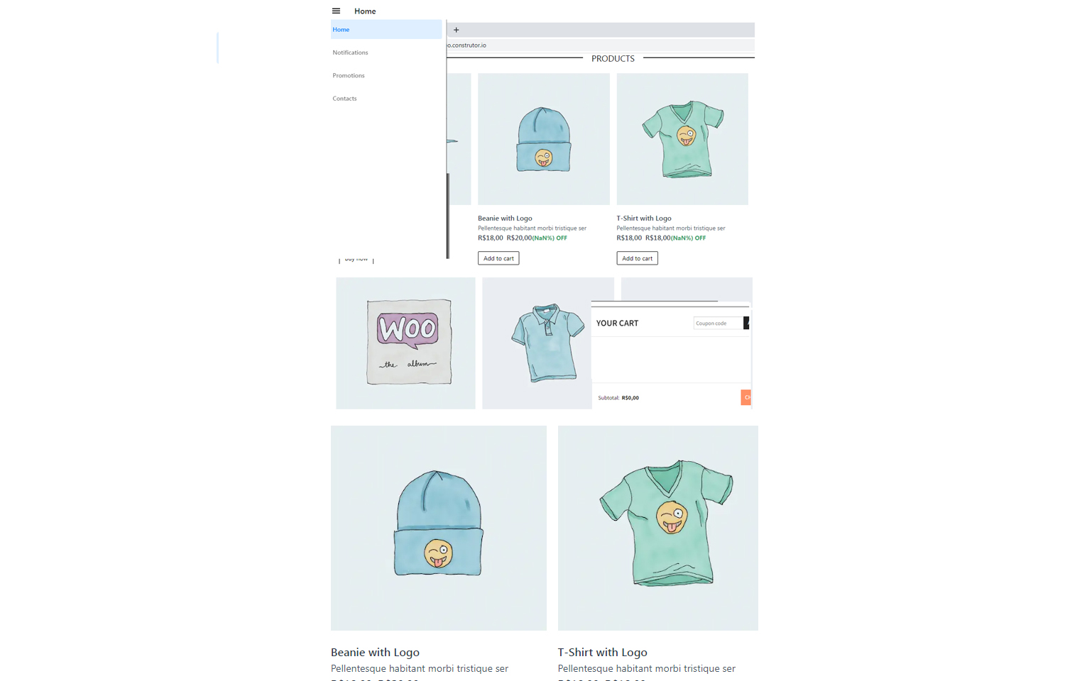Screen dimensions: 1065x681
Task: Click the YOUR CART heading
Action: (617, 323)
